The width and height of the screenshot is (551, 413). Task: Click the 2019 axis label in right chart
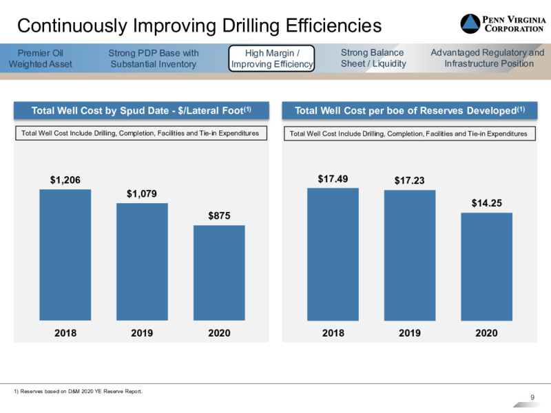tap(410, 333)
